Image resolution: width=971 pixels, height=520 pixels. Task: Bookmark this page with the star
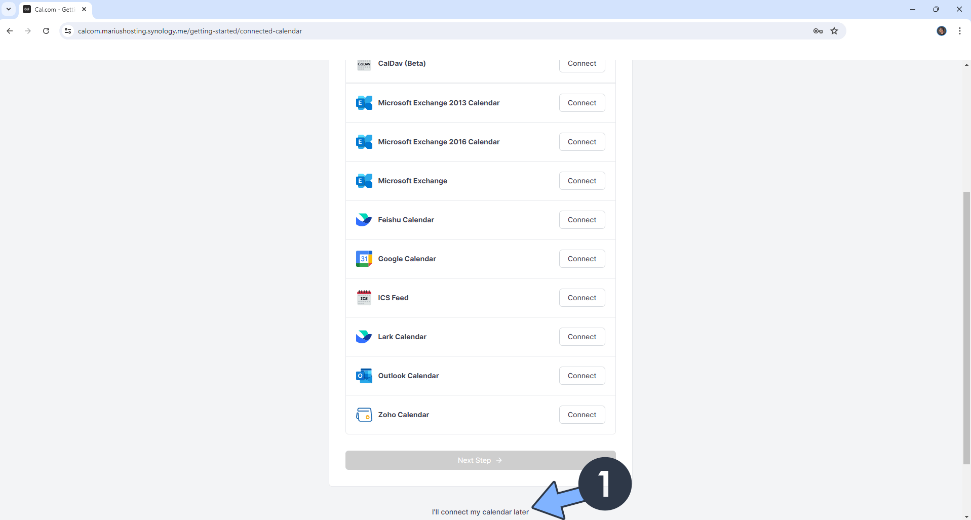tap(834, 31)
